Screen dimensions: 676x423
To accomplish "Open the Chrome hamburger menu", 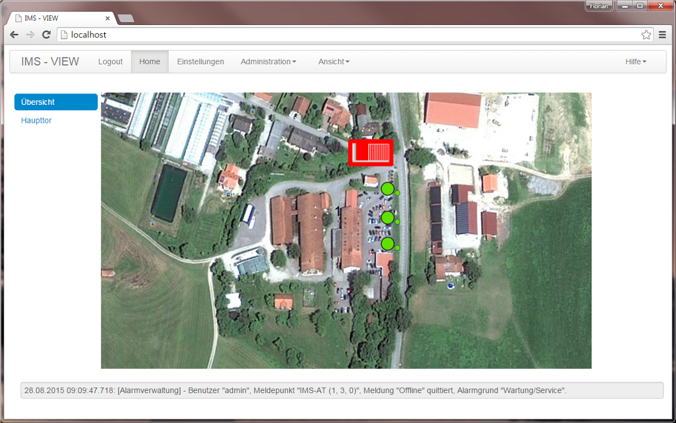I will pos(662,35).
